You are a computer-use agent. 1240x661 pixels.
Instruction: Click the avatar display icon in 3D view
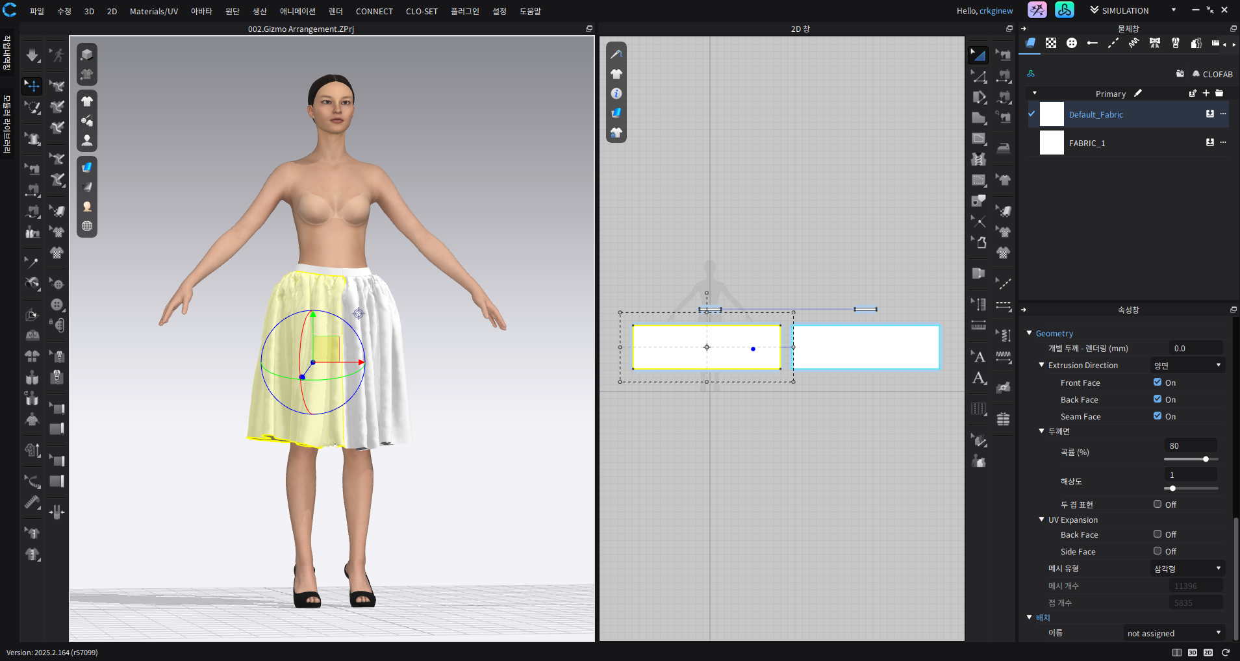(87, 140)
